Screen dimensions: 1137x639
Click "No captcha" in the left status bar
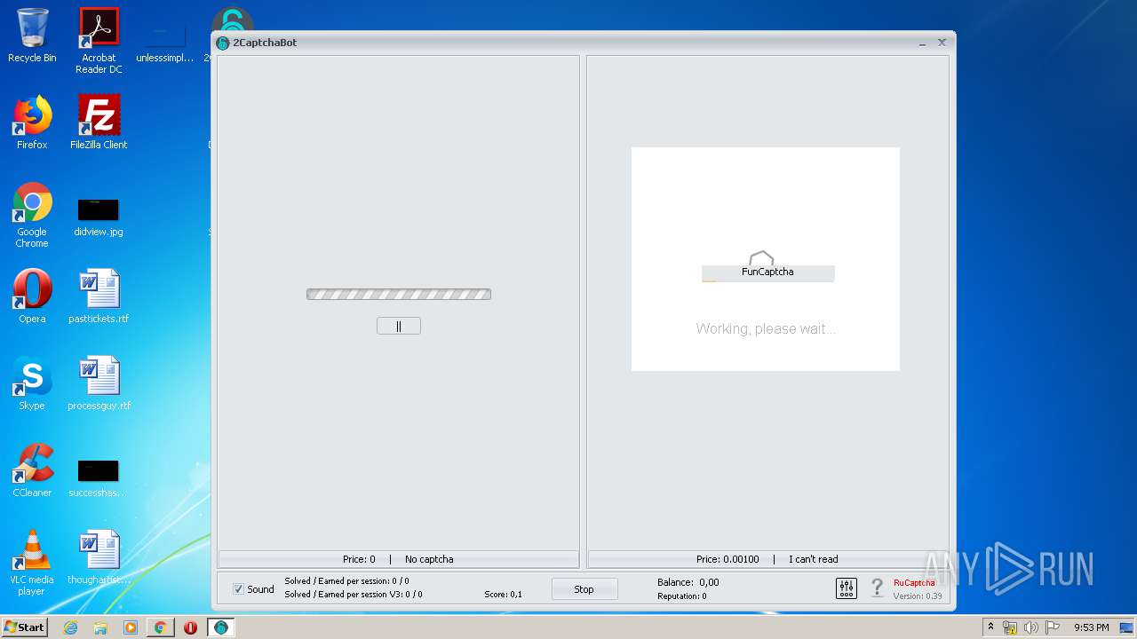pos(429,559)
